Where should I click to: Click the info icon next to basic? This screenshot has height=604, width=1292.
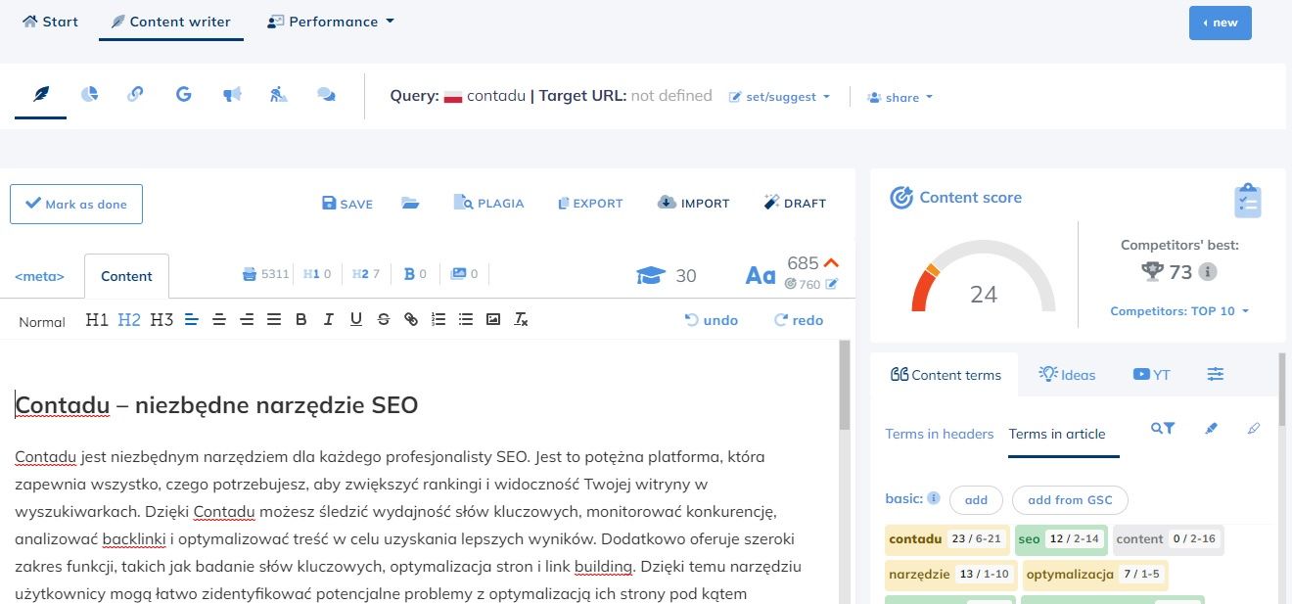tap(934, 498)
